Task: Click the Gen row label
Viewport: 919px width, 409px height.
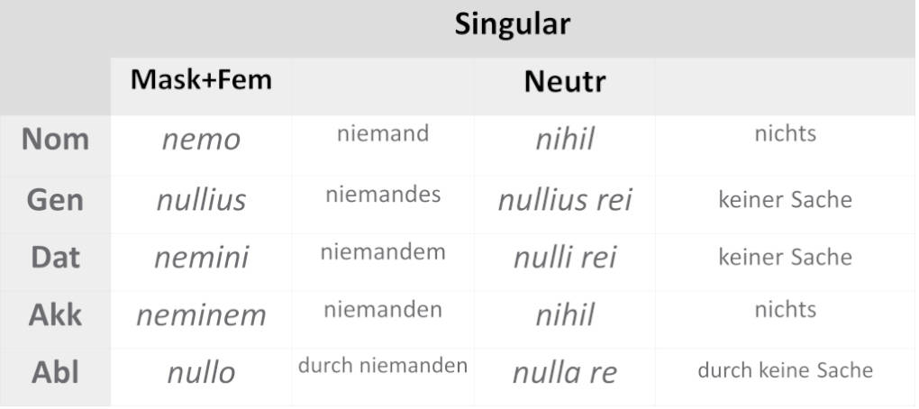Action: pyautogui.click(x=55, y=199)
